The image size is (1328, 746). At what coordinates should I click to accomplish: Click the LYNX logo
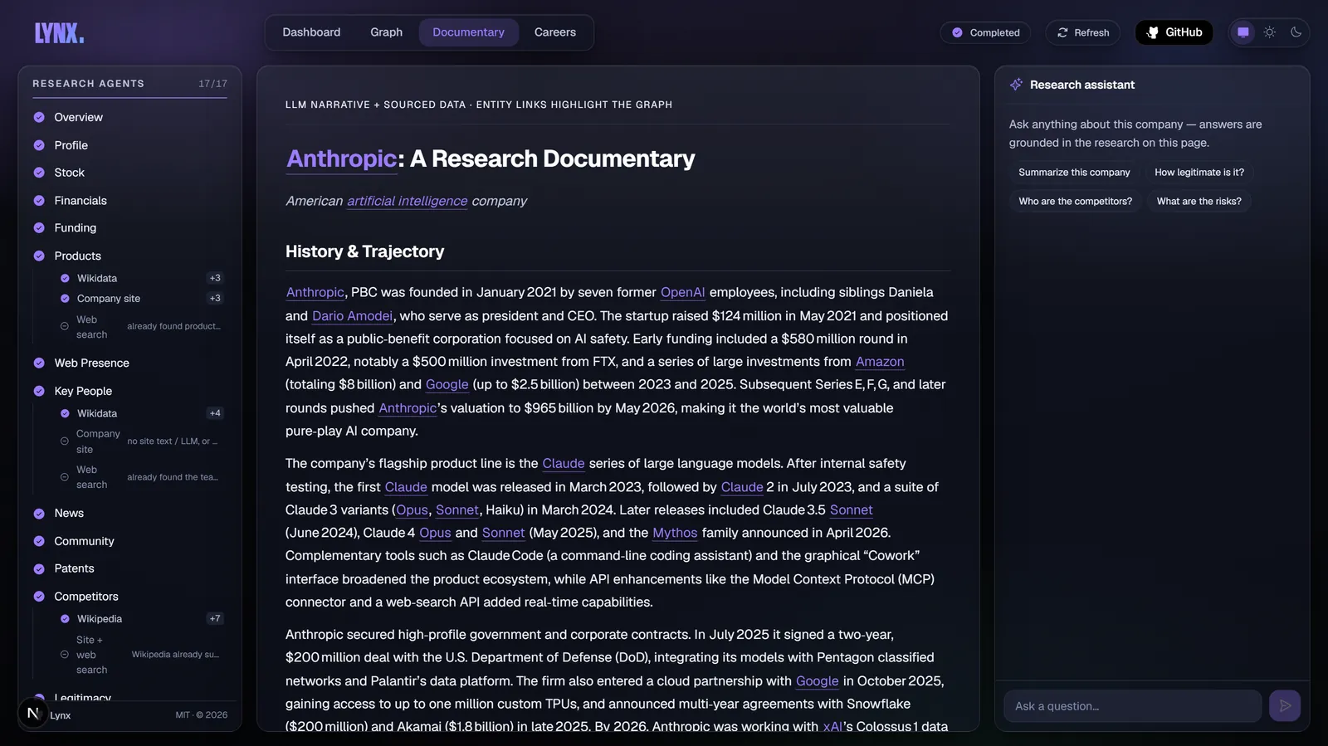pyautogui.click(x=59, y=33)
